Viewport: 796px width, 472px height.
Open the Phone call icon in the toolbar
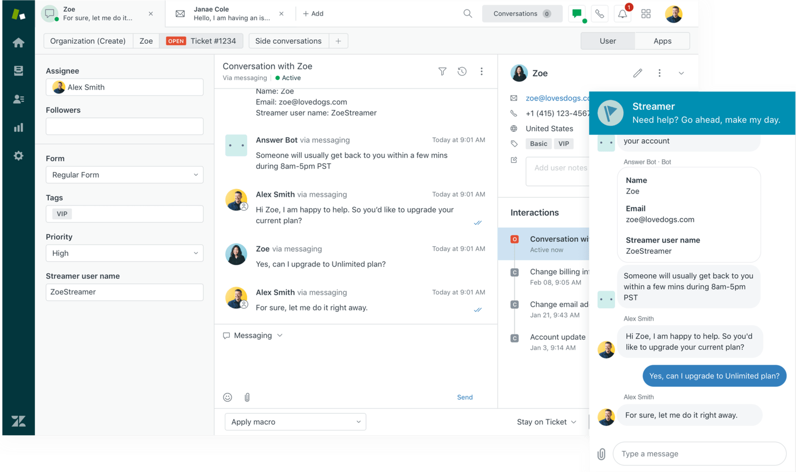pos(599,13)
